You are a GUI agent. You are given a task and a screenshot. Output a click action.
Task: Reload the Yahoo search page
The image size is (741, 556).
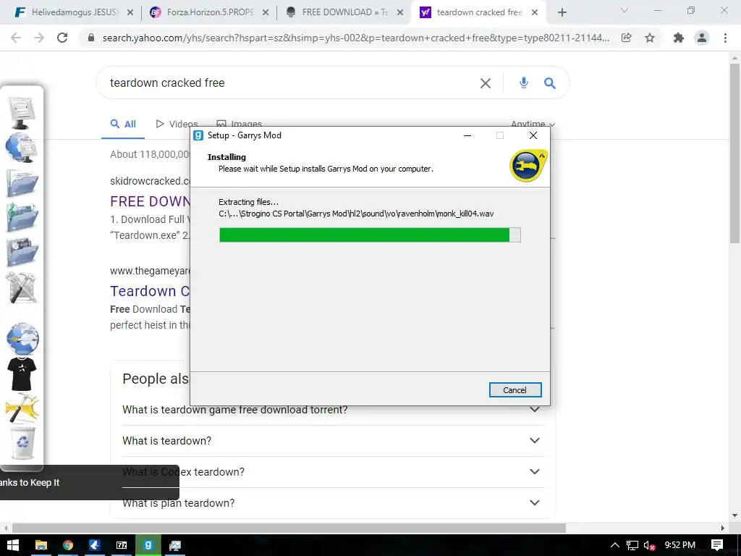(62, 38)
